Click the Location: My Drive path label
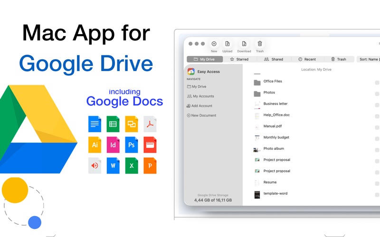Image resolution: width=380 pixels, height=237 pixels. pyautogui.click(x=316, y=70)
